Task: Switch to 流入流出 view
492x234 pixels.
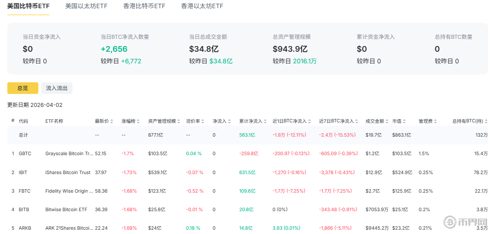Action: click(x=57, y=88)
